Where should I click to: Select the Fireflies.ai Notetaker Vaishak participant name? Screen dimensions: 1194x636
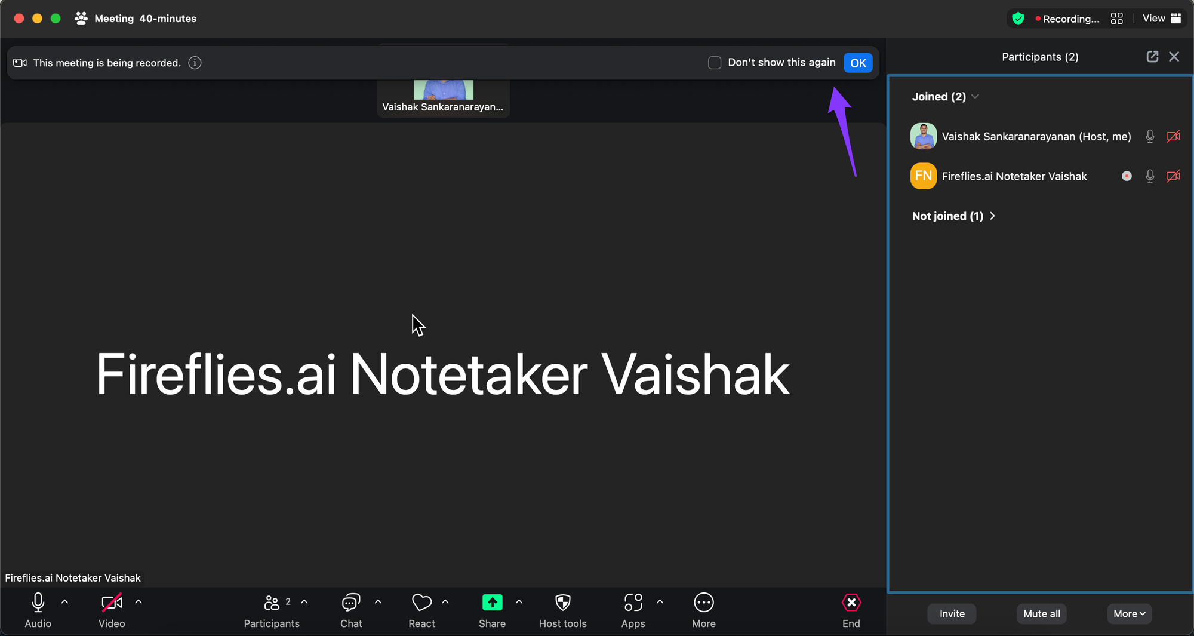click(x=1014, y=176)
